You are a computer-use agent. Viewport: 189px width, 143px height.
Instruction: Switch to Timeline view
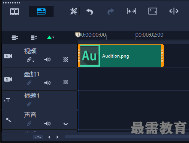[41, 11]
